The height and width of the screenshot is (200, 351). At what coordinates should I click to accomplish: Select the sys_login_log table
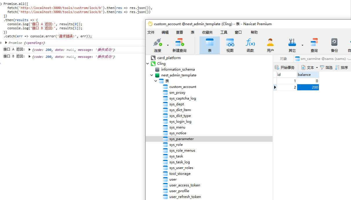point(180,122)
